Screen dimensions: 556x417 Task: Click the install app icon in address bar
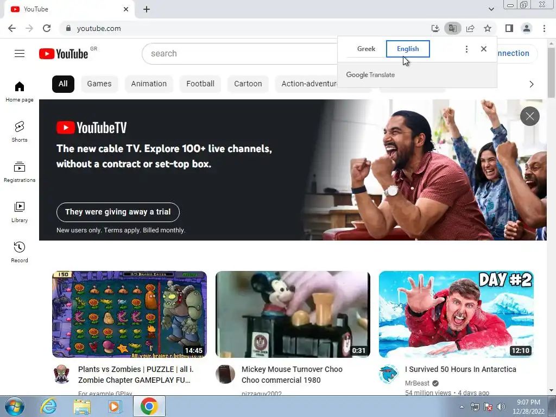pos(435,28)
